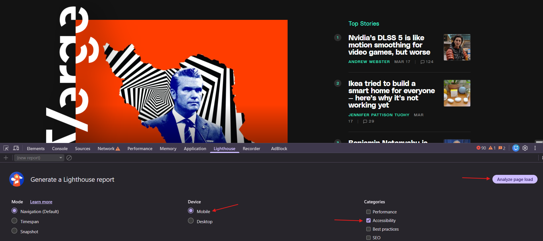This screenshot has width=543, height=241.
Task: Activate the inspect element picker icon
Action: (x=6, y=148)
